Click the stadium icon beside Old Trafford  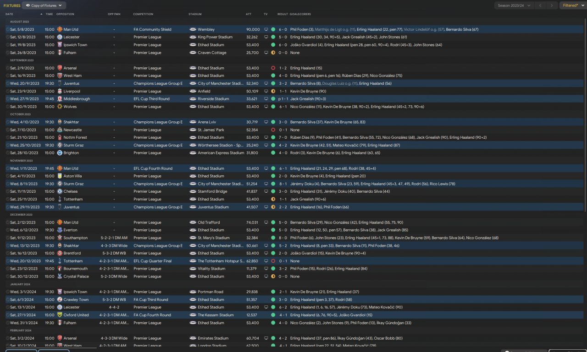tap(193, 222)
